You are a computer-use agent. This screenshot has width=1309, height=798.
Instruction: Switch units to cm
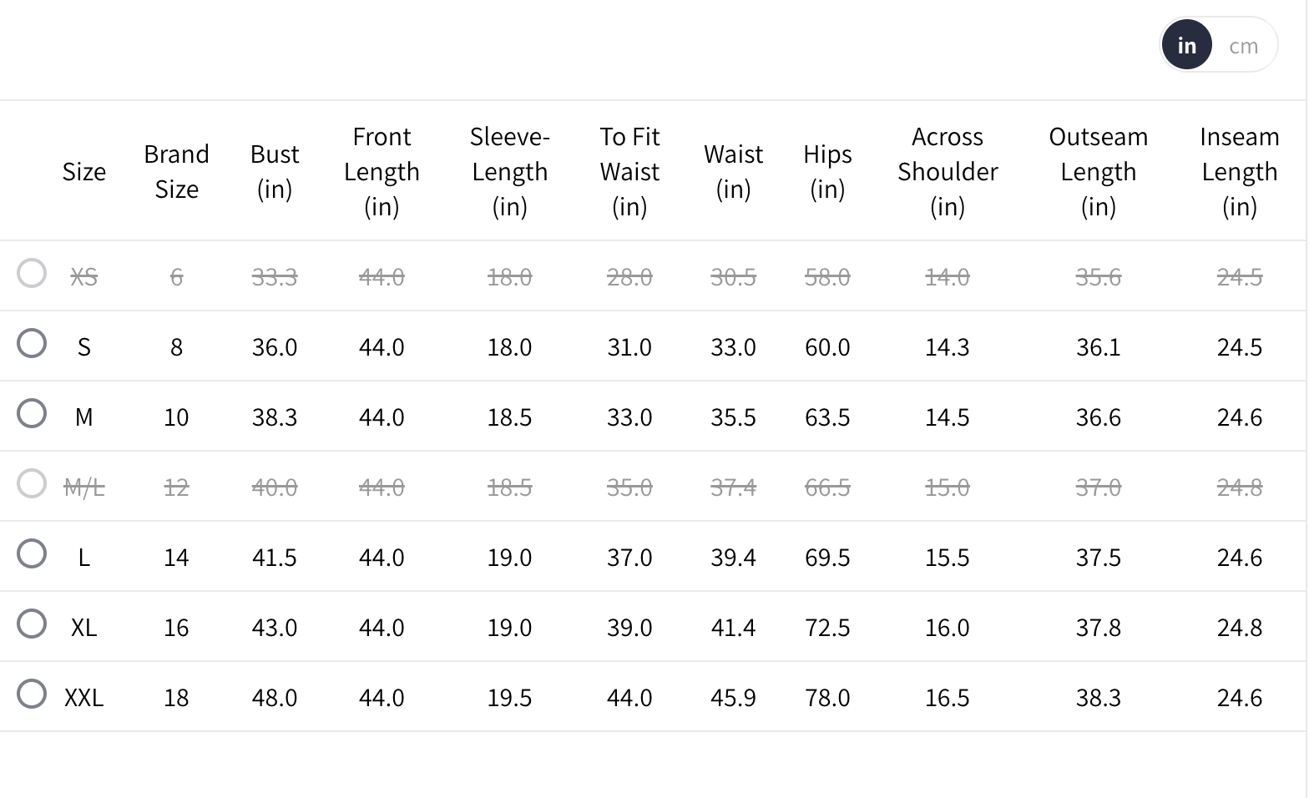[x=1243, y=46]
